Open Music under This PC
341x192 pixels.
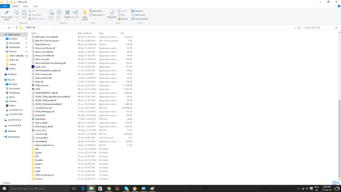pyautogui.click(x=12, y=97)
